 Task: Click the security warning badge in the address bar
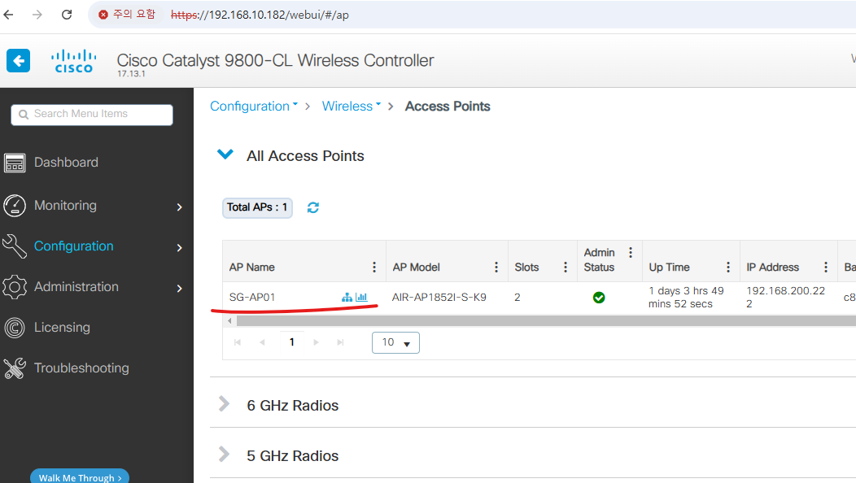point(127,15)
